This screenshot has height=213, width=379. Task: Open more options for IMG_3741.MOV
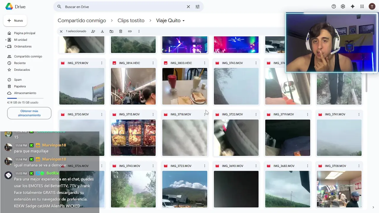(359, 114)
